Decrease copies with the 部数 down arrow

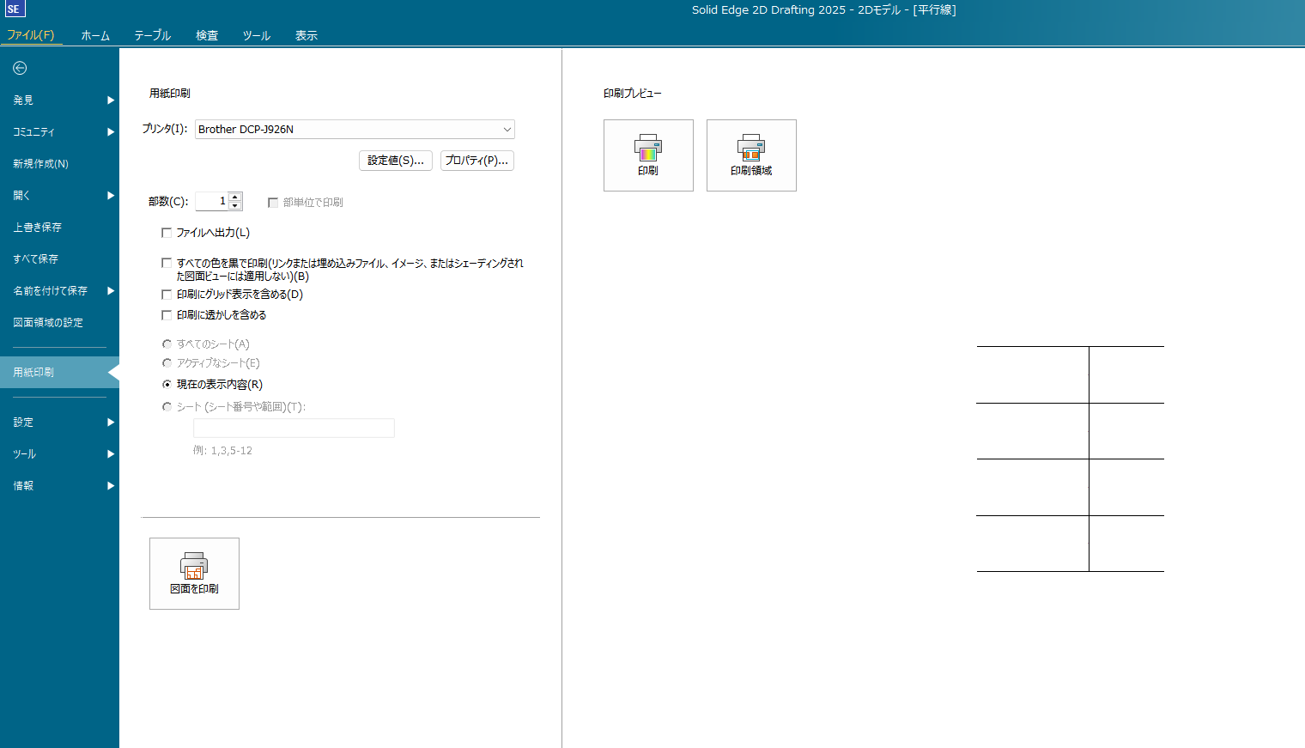pyautogui.click(x=235, y=206)
